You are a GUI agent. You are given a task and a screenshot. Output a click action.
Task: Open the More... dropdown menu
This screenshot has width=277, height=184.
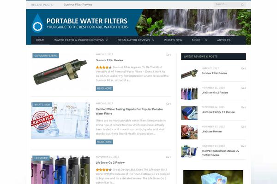pos(199,40)
